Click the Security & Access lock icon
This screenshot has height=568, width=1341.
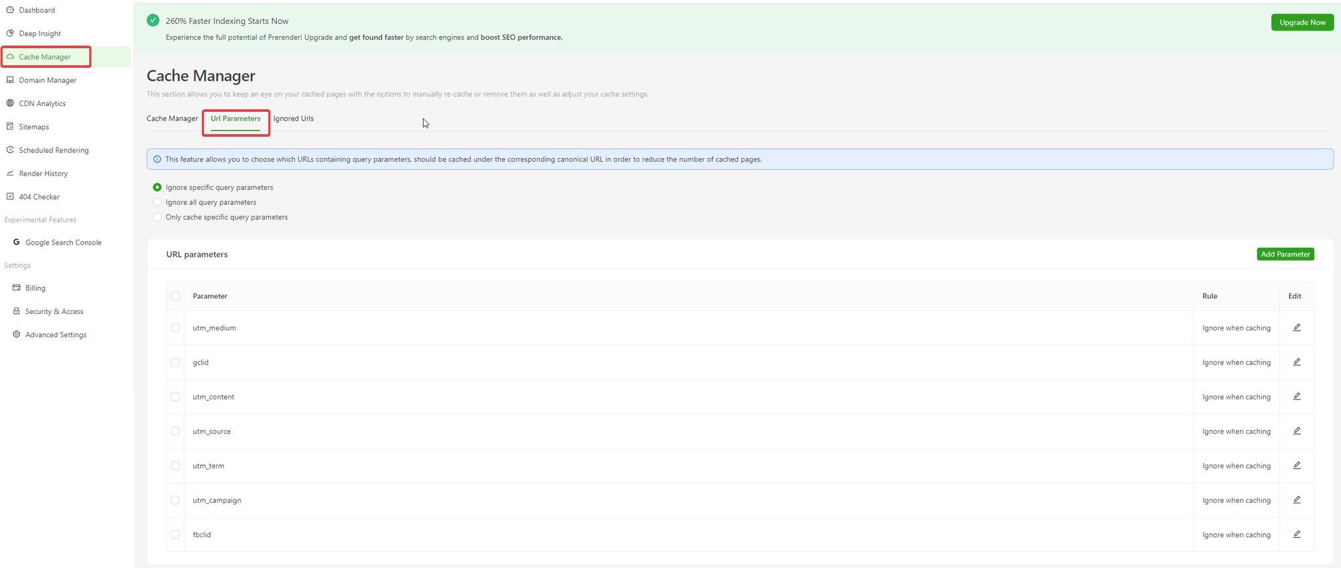(17, 311)
